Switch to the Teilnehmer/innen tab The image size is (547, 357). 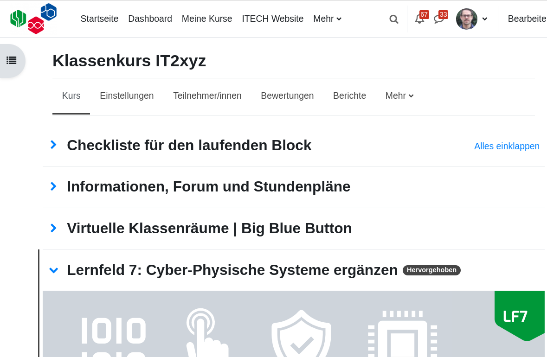click(x=207, y=96)
